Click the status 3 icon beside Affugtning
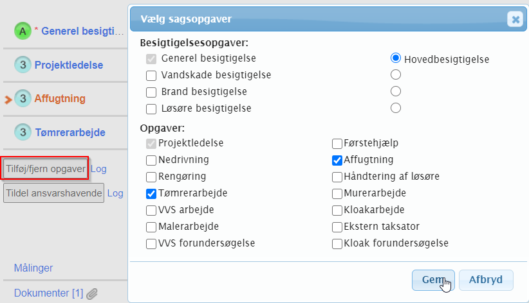The width and height of the screenshot is (529, 303). [x=23, y=99]
